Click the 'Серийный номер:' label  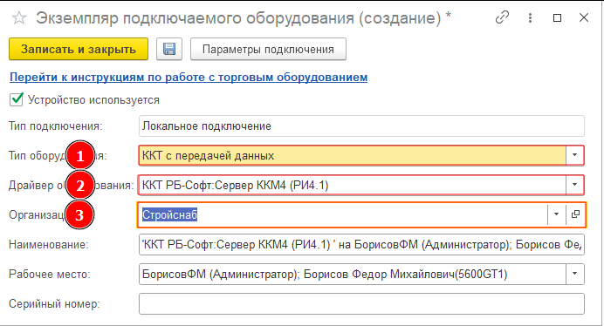(x=54, y=303)
